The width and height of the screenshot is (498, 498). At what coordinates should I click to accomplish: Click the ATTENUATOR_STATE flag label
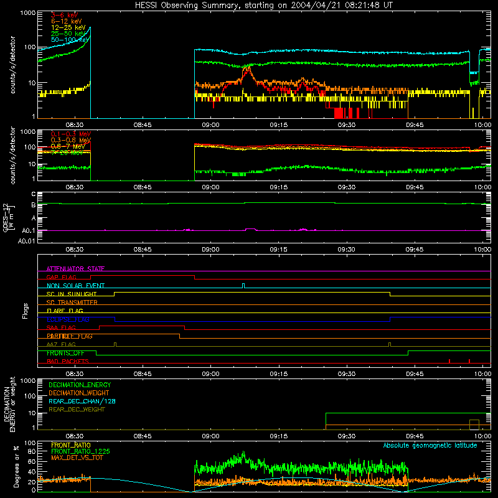(x=75, y=269)
